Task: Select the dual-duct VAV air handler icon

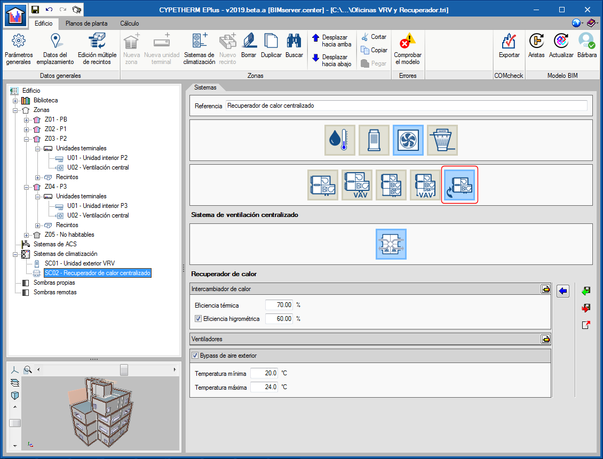Action: pos(425,185)
